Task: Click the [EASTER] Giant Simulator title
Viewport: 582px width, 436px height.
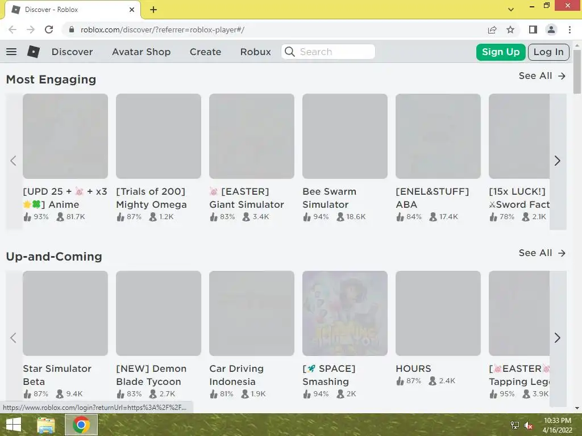Action: [247, 198]
